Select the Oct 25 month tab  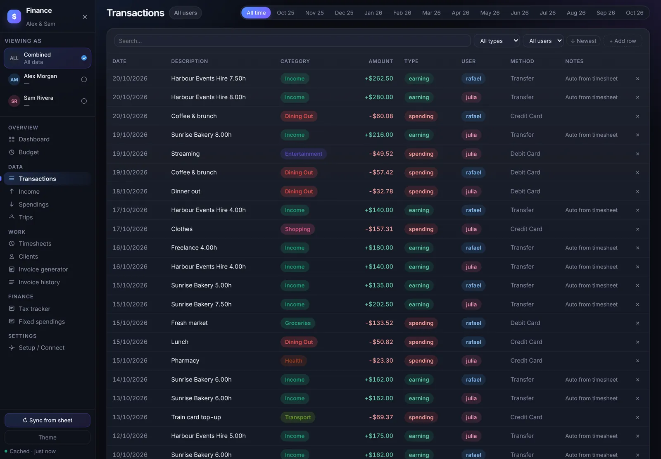coord(285,13)
